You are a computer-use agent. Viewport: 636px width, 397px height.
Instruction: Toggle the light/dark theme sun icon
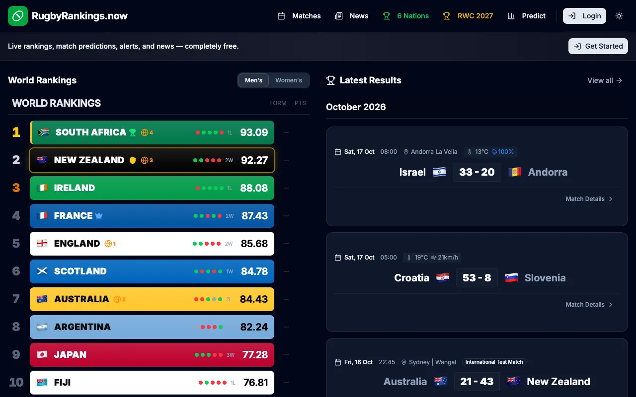(619, 16)
